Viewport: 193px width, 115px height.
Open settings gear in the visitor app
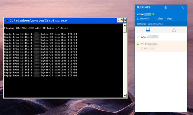click(166, 8)
